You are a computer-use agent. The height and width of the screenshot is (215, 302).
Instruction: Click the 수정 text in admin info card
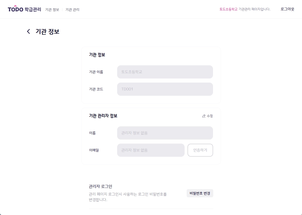[210, 116]
